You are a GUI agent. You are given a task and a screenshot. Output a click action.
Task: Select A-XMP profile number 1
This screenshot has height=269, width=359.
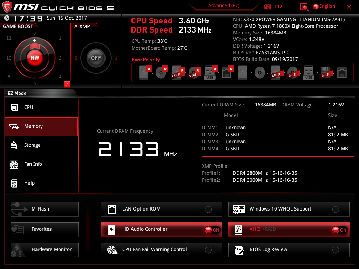pos(116,58)
